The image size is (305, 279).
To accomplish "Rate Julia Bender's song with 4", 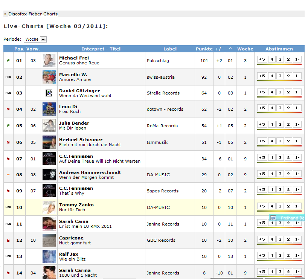I will [x=271, y=124].
